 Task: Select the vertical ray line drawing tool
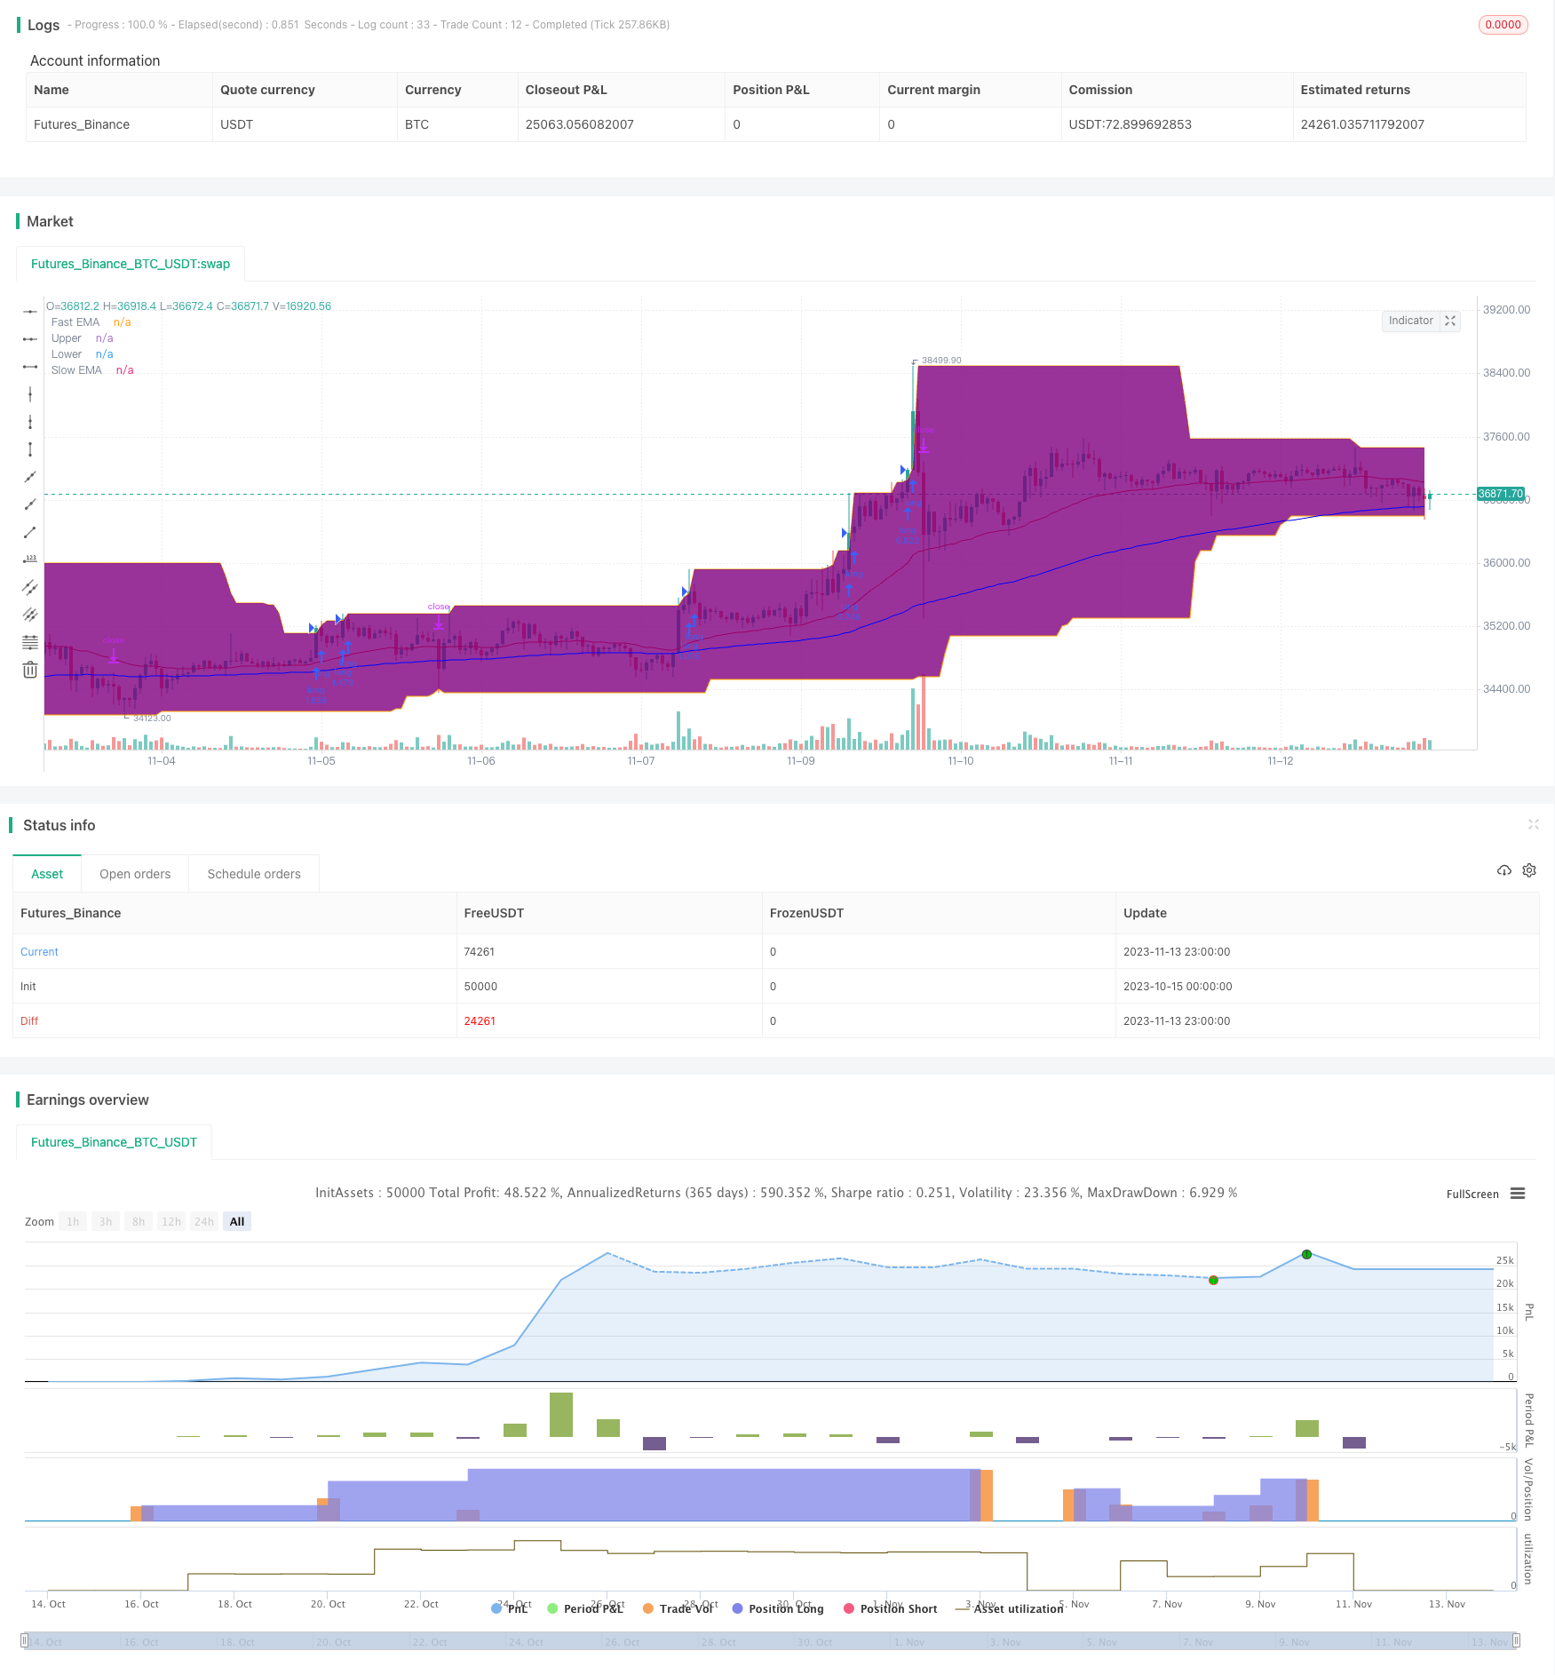[x=30, y=422]
